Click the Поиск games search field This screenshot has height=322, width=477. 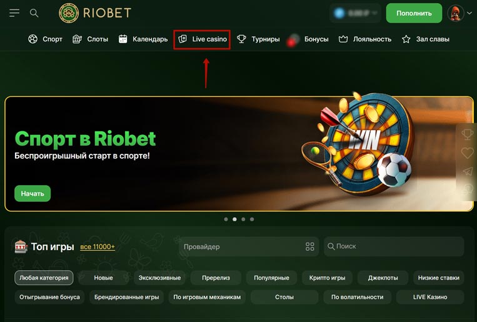(x=394, y=246)
